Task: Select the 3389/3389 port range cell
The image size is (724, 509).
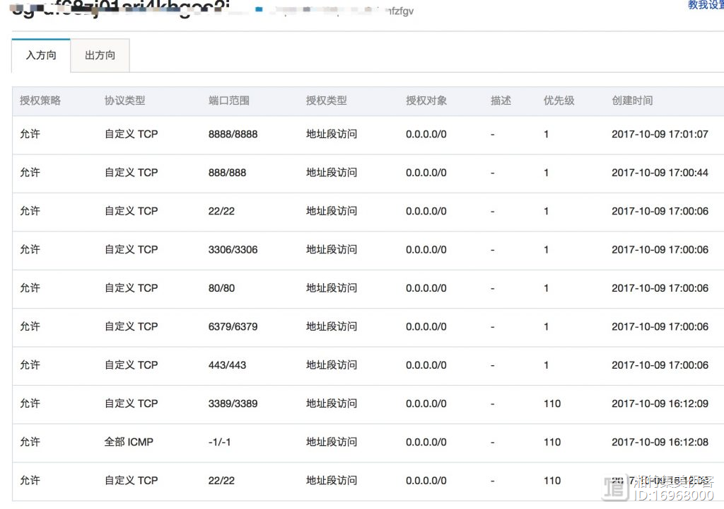Action: click(233, 404)
